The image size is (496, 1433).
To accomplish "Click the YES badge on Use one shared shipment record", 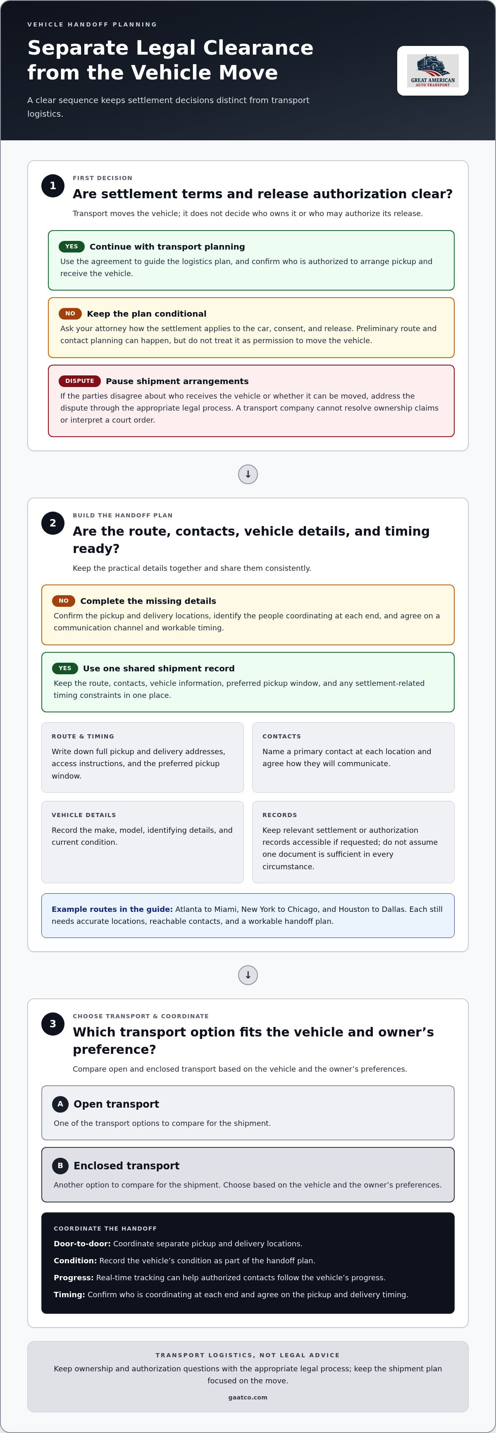I will click(65, 668).
